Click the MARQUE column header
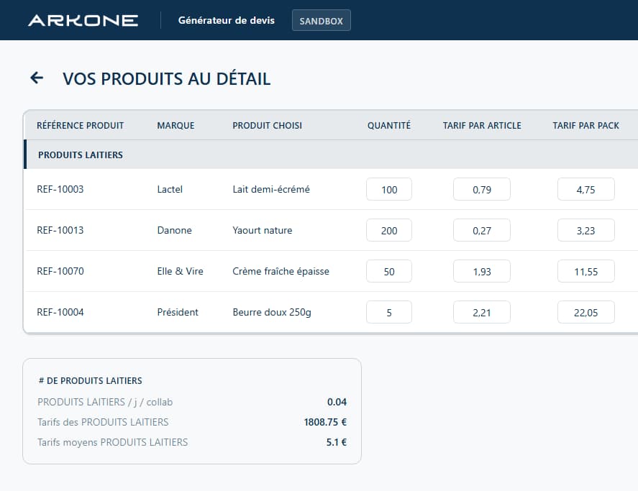 (176, 125)
